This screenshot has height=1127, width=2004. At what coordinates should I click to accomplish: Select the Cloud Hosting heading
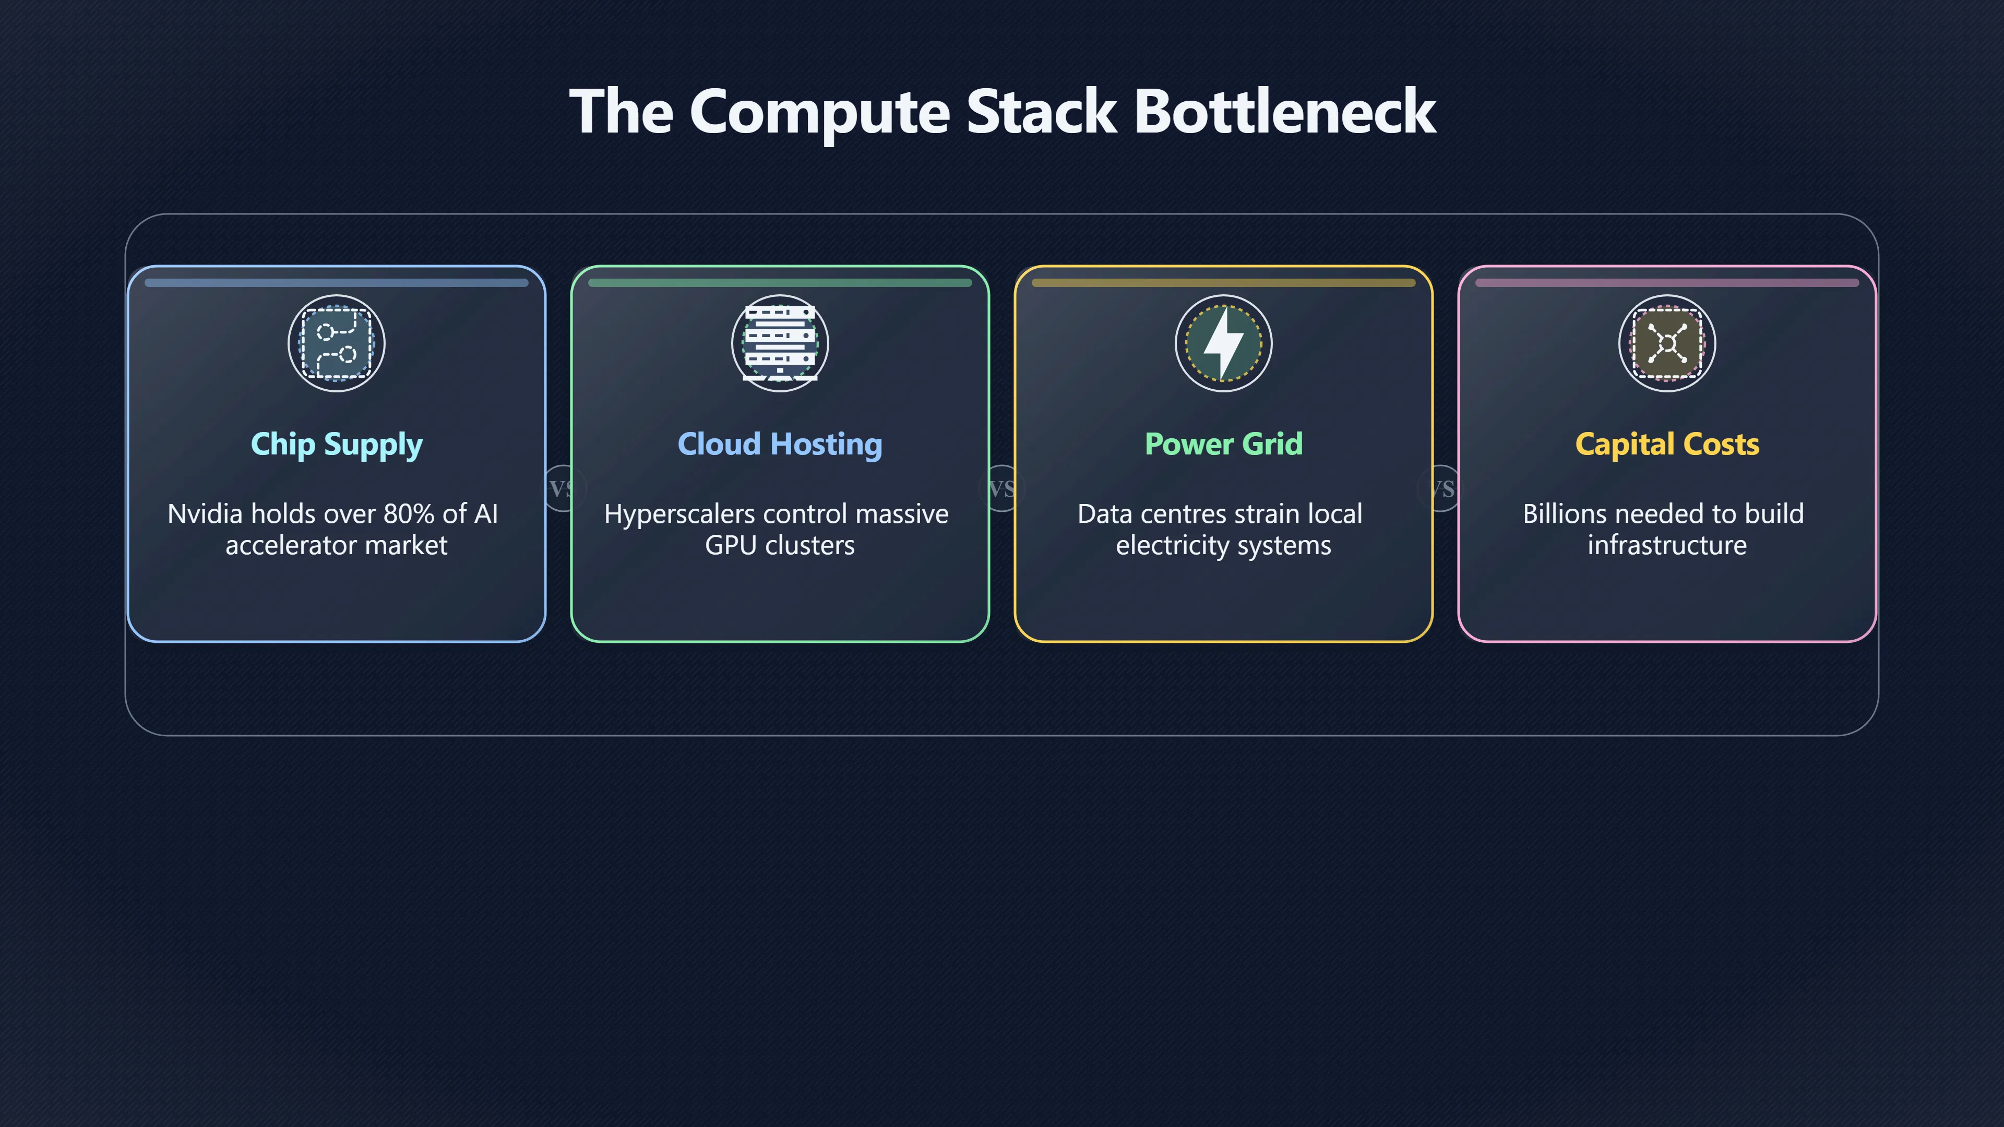780,444
